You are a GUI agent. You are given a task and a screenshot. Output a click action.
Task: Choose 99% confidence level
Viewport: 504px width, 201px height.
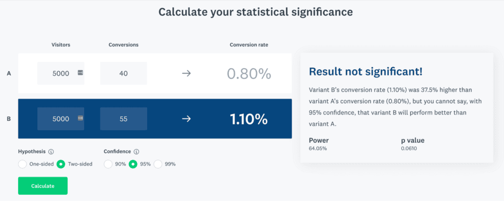tap(158, 164)
